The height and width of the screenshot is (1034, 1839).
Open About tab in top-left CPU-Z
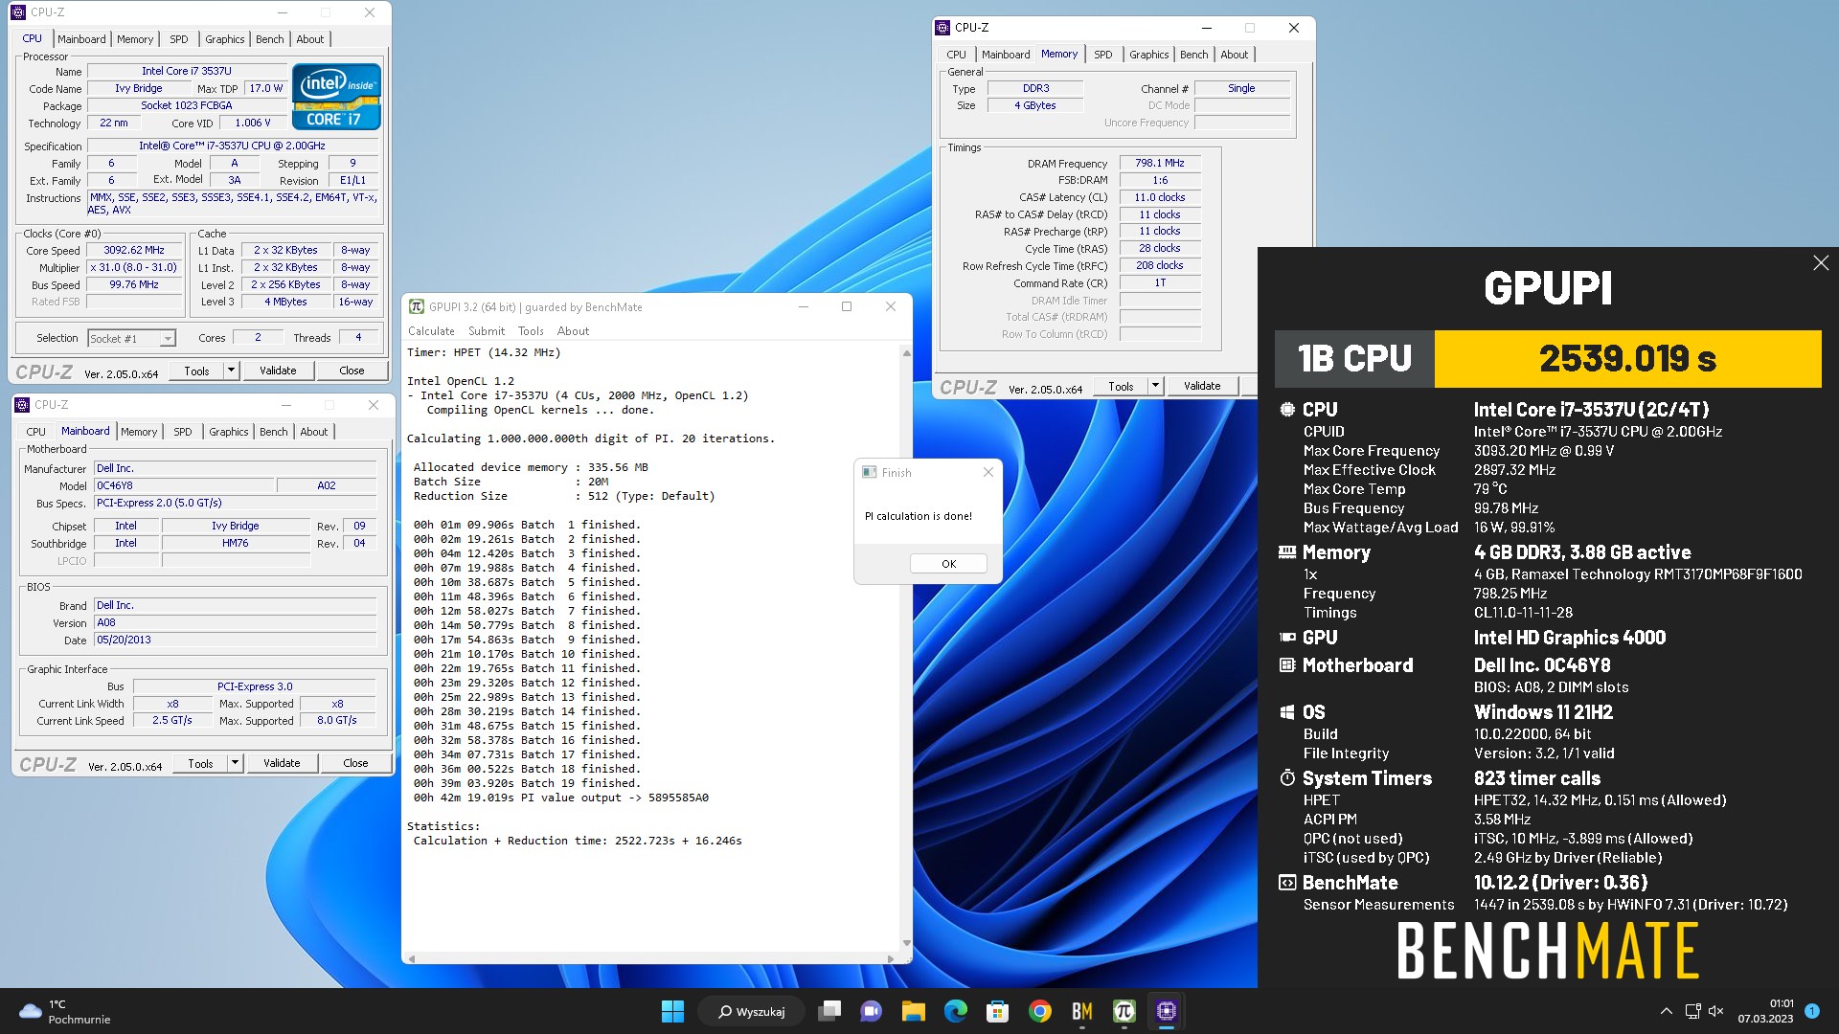(309, 39)
